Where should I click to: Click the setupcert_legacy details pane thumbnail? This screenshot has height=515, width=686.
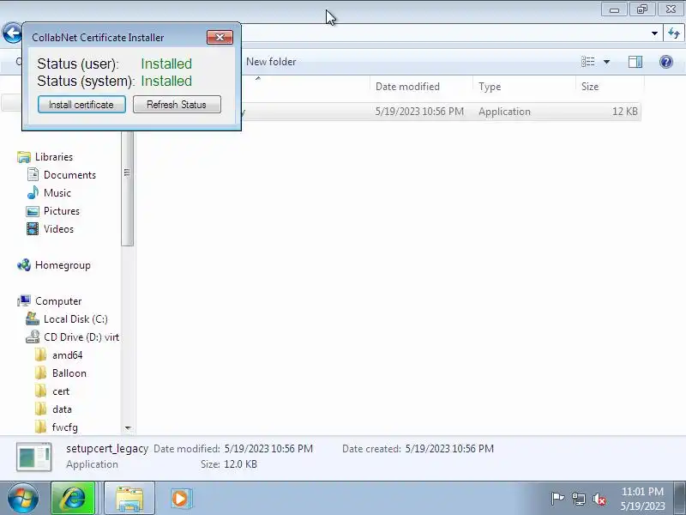coord(33,457)
